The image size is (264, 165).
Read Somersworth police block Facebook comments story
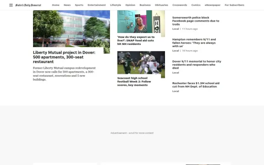[x=196, y=21]
